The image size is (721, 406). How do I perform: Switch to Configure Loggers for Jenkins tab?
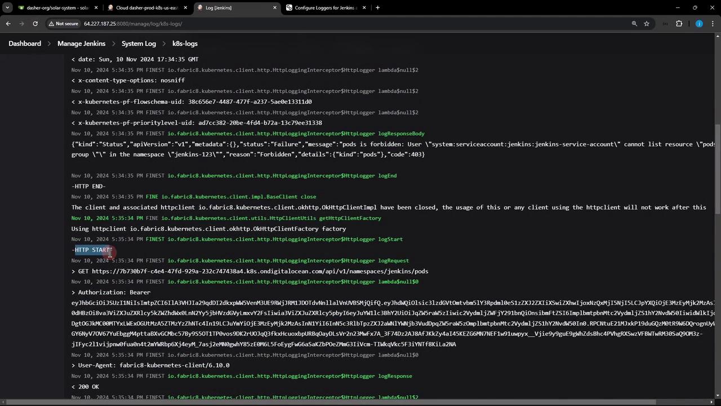(x=326, y=8)
